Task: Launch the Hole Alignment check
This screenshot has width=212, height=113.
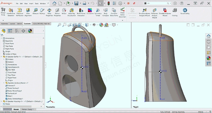Action: coord(28,12)
